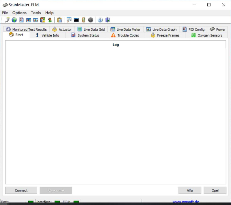The width and height of the screenshot is (231, 205).
Task: Open the PID Config tab
Action: coord(193,29)
